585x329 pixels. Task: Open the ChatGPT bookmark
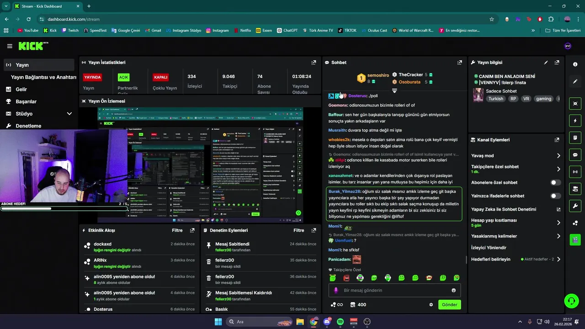287,31
